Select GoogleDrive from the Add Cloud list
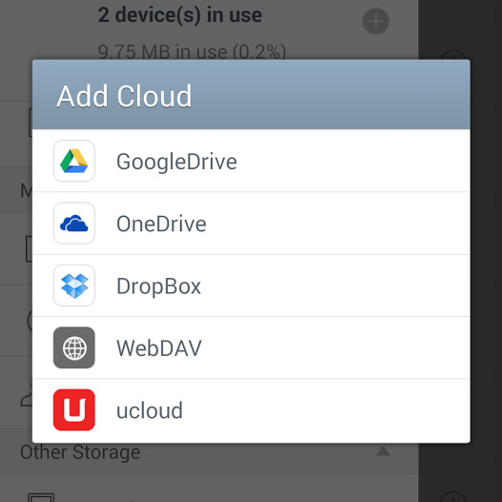The height and width of the screenshot is (502, 502). tap(251, 161)
